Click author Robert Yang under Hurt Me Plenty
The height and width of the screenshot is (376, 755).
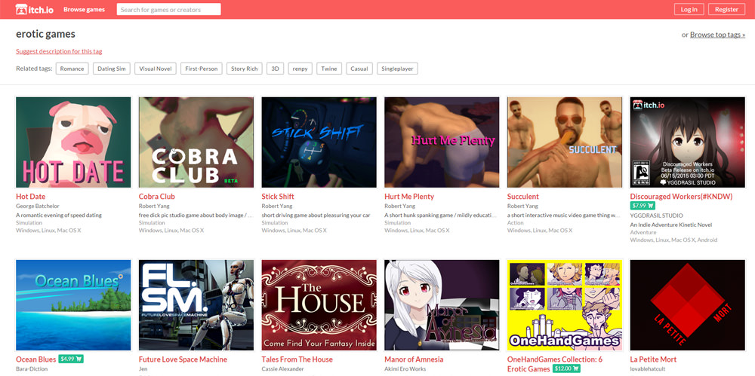click(x=399, y=206)
